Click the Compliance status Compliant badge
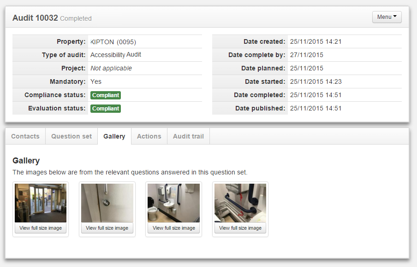The width and height of the screenshot is (417, 267). tap(106, 95)
